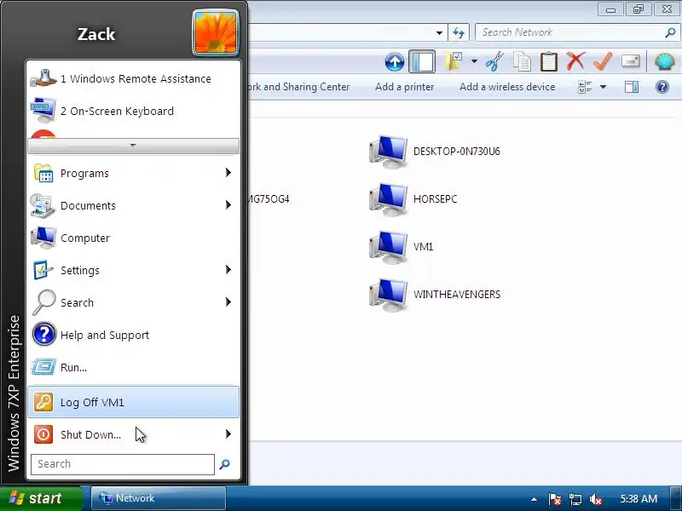Screen dimensions: 682x511
Task: Click the email envelope toolbar icon
Action: click(x=630, y=61)
